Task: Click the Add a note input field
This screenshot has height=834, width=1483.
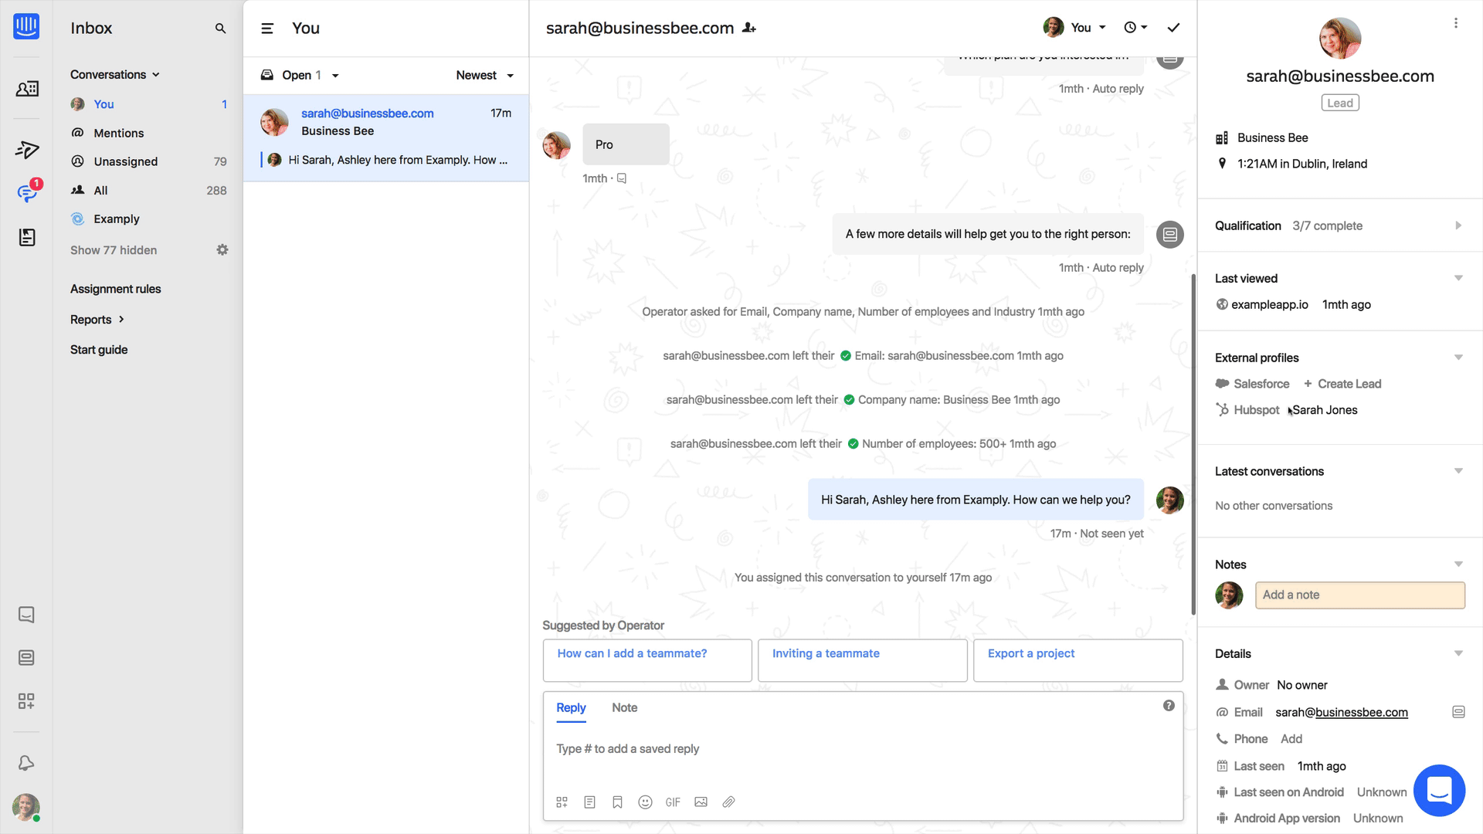Action: tap(1359, 595)
